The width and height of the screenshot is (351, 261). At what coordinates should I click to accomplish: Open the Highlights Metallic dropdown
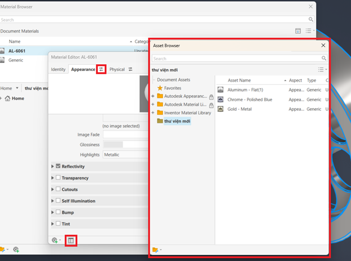125,155
